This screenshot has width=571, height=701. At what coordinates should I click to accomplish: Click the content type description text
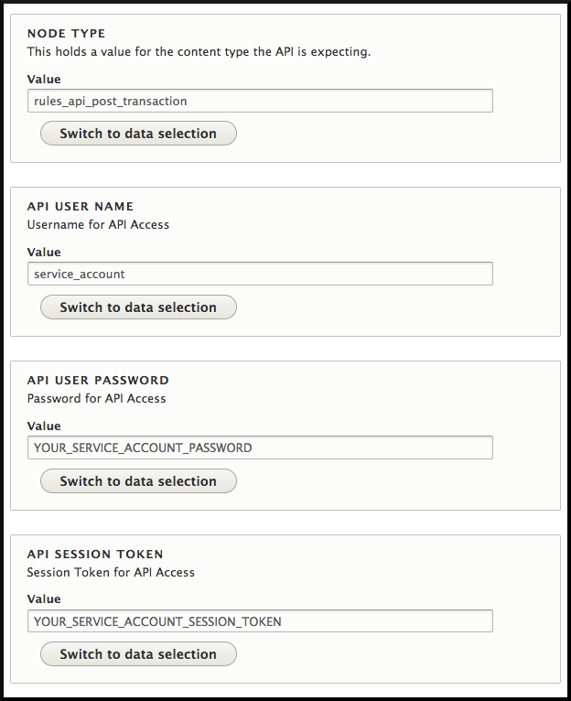click(x=199, y=52)
